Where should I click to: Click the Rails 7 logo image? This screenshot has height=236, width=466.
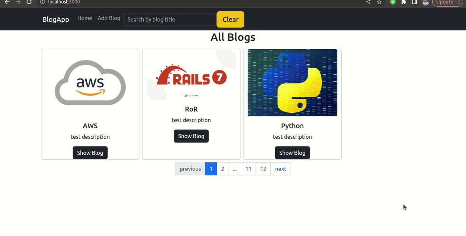tap(191, 74)
